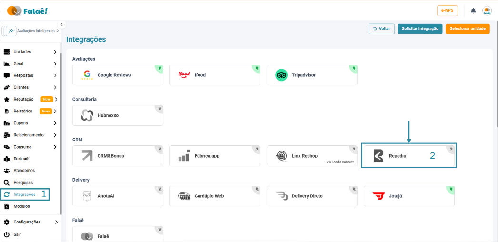Toggle plug status on AnotaAi card
This screenshot has width=498, height=242.
(x=159, y=189)
